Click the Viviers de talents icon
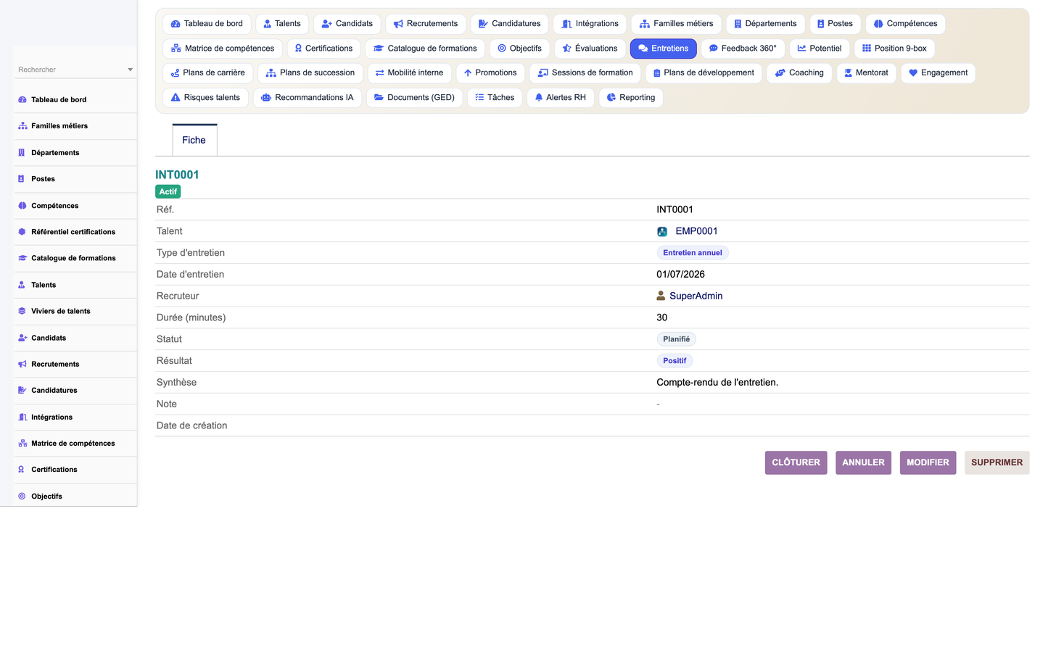 coord(22,312)
